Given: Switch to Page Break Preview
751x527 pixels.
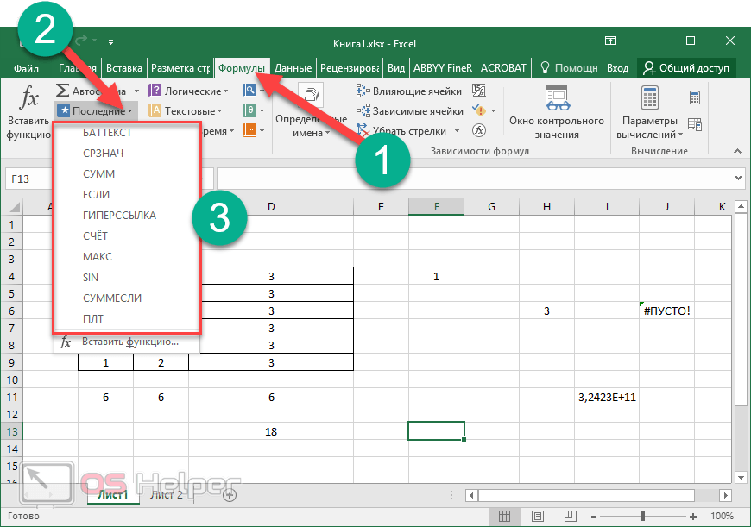Looking at the screenshot, I should pos(570,516).
